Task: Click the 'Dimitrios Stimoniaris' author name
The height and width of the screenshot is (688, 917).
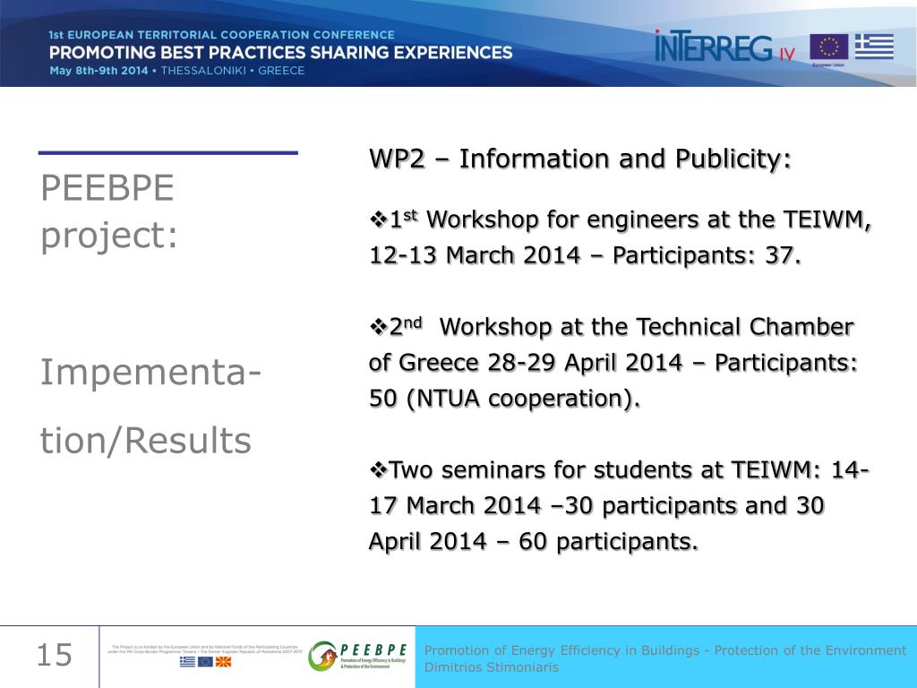Action: tap(492, 667)
